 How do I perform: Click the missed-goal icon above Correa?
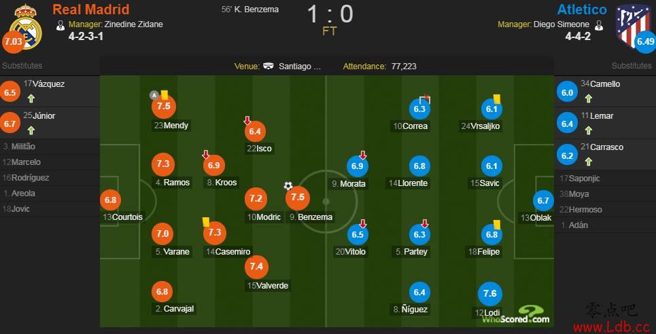point(427,98)
